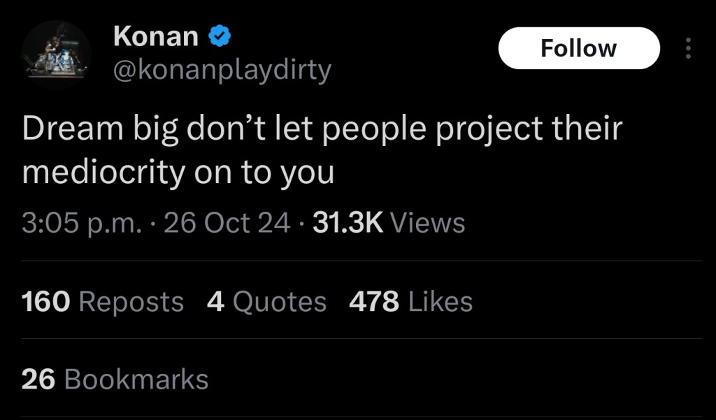Click the Views label
Image resolution: width=716 pixels, height=420 pixels.
(427, 223)
